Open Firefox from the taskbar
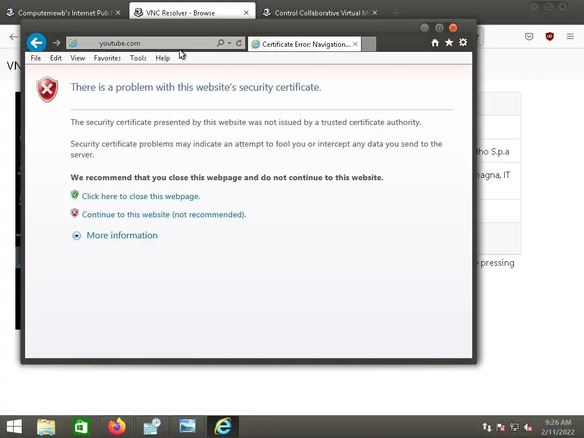584x438 pixels. 116,427
